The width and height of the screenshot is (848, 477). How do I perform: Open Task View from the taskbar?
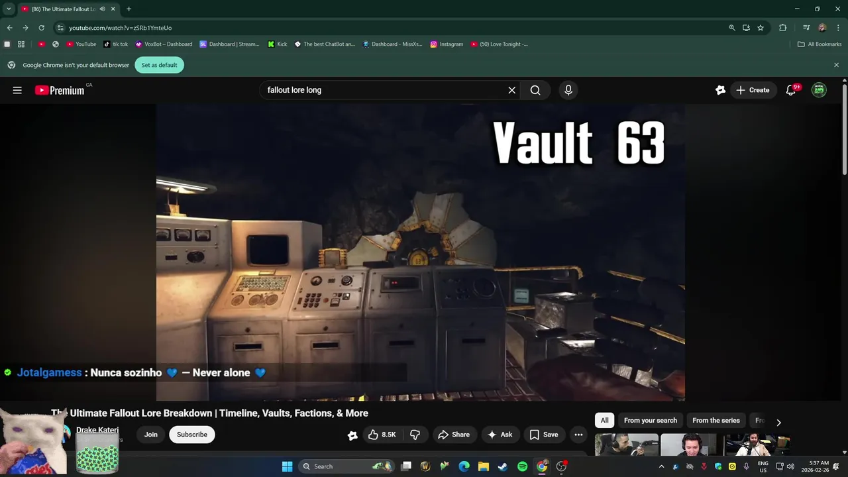[x=406, y=466]
